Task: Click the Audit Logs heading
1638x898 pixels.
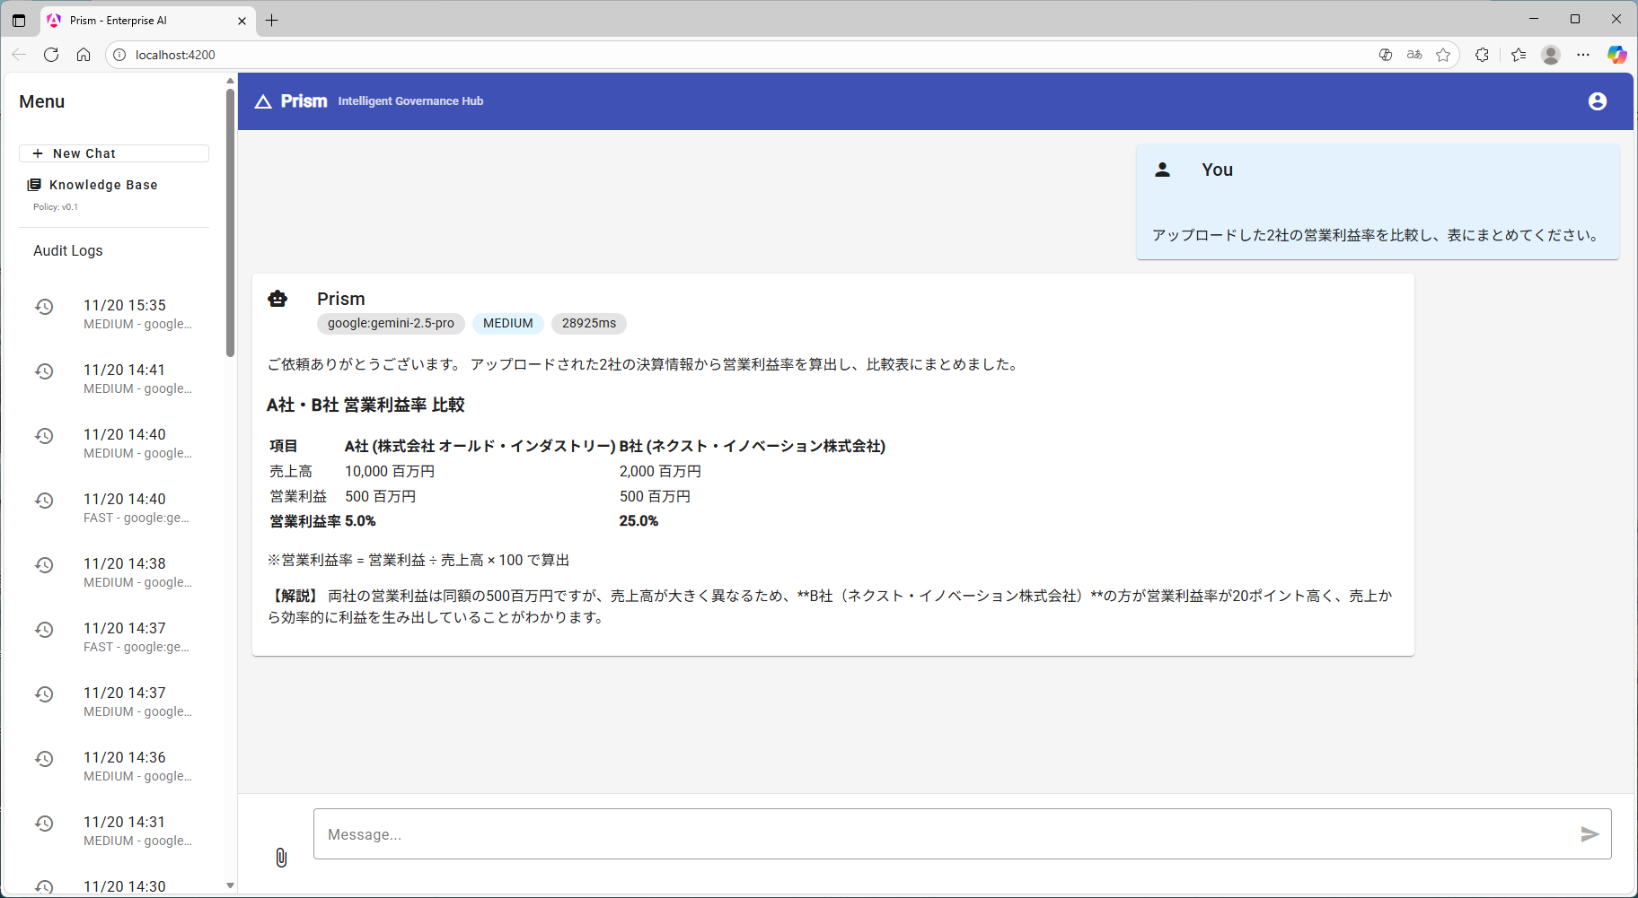Action: [68, 251]
